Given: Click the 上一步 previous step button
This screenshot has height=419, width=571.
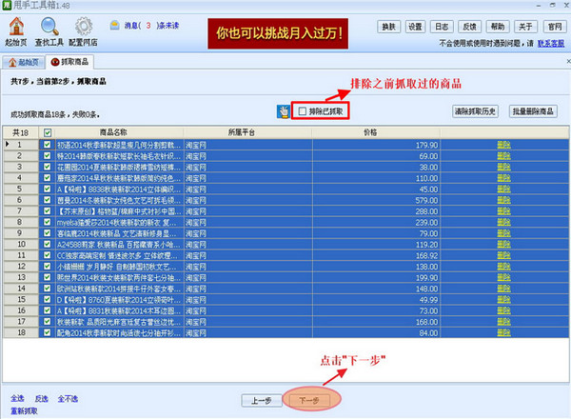Looking at the screenshot, I should pos(261,400).
